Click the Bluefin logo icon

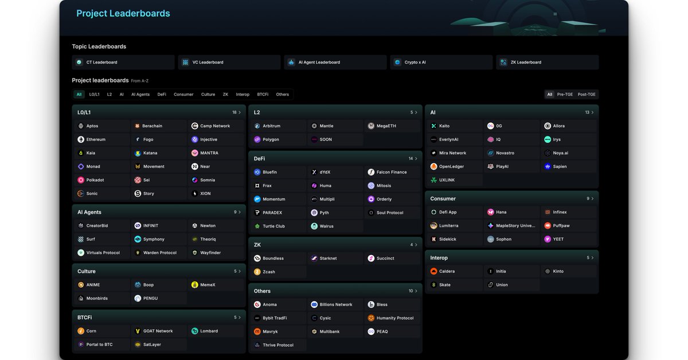[x=257, y=172]
